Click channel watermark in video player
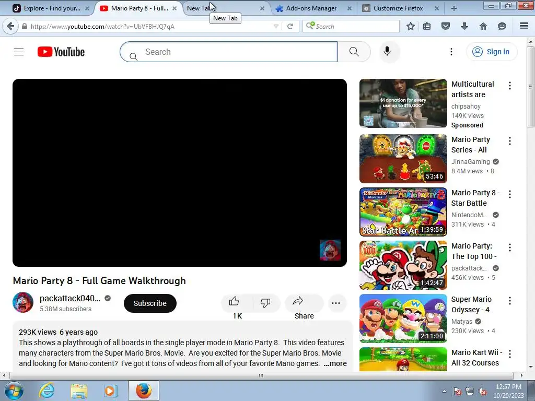The image size is (535, 401). 330,250
